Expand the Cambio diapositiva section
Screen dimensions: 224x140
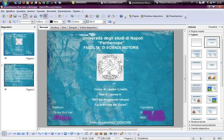coord(200,128)
